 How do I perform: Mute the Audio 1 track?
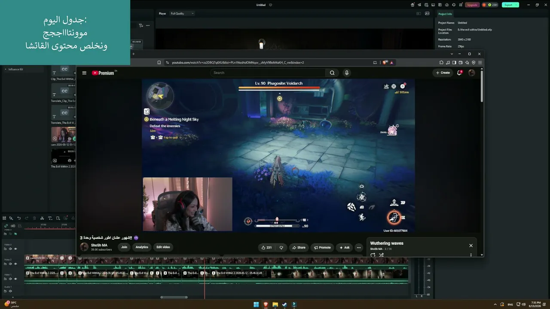(x=10, y=291)
